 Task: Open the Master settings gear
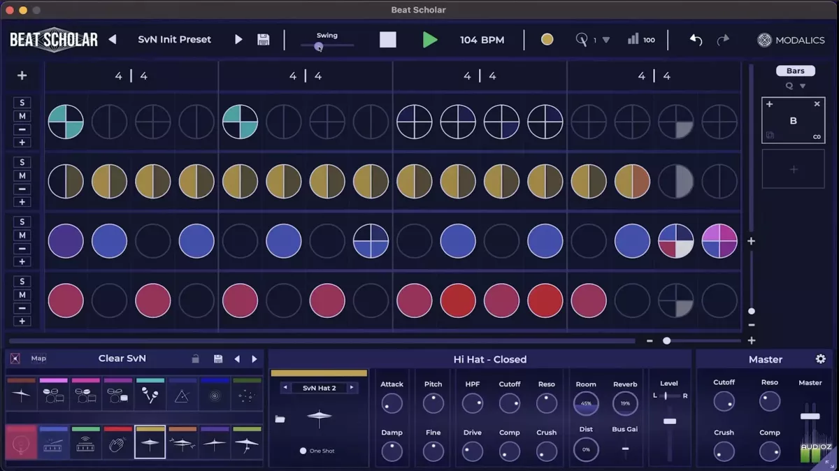click(x=820, y=359)
